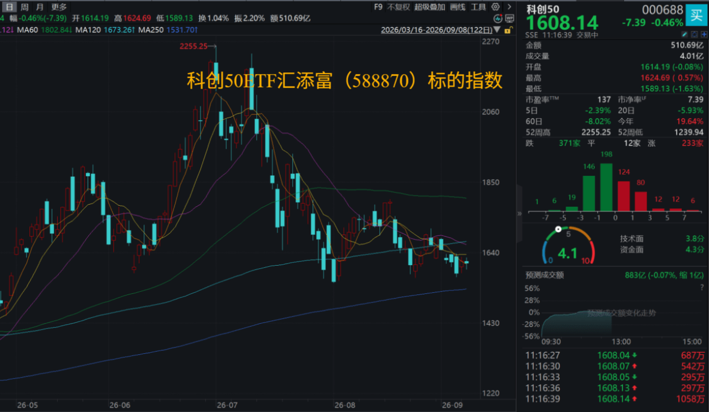The height and width of the screenshot is (412, 709).
Task: Open the 画线 drawing tools
Action: tap(458, 7)
